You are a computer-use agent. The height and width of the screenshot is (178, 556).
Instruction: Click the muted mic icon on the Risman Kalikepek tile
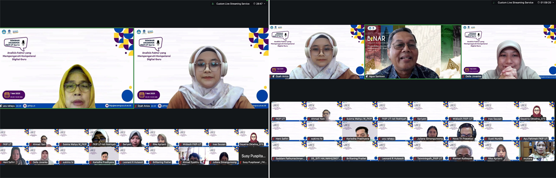(451, 159)
